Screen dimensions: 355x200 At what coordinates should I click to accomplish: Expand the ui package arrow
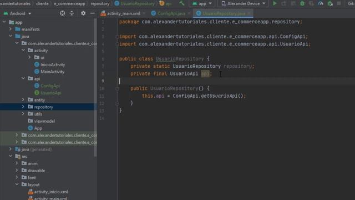tap(29, 57)
